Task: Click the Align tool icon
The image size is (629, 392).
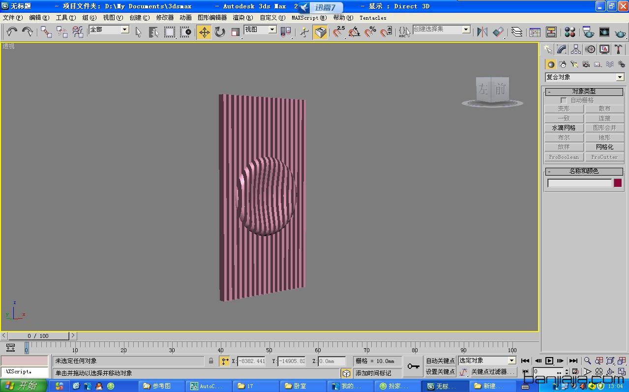Action: coord(498,32)
